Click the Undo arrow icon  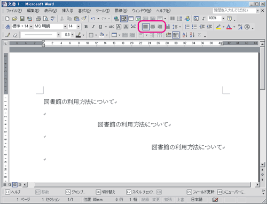point(93,18)
